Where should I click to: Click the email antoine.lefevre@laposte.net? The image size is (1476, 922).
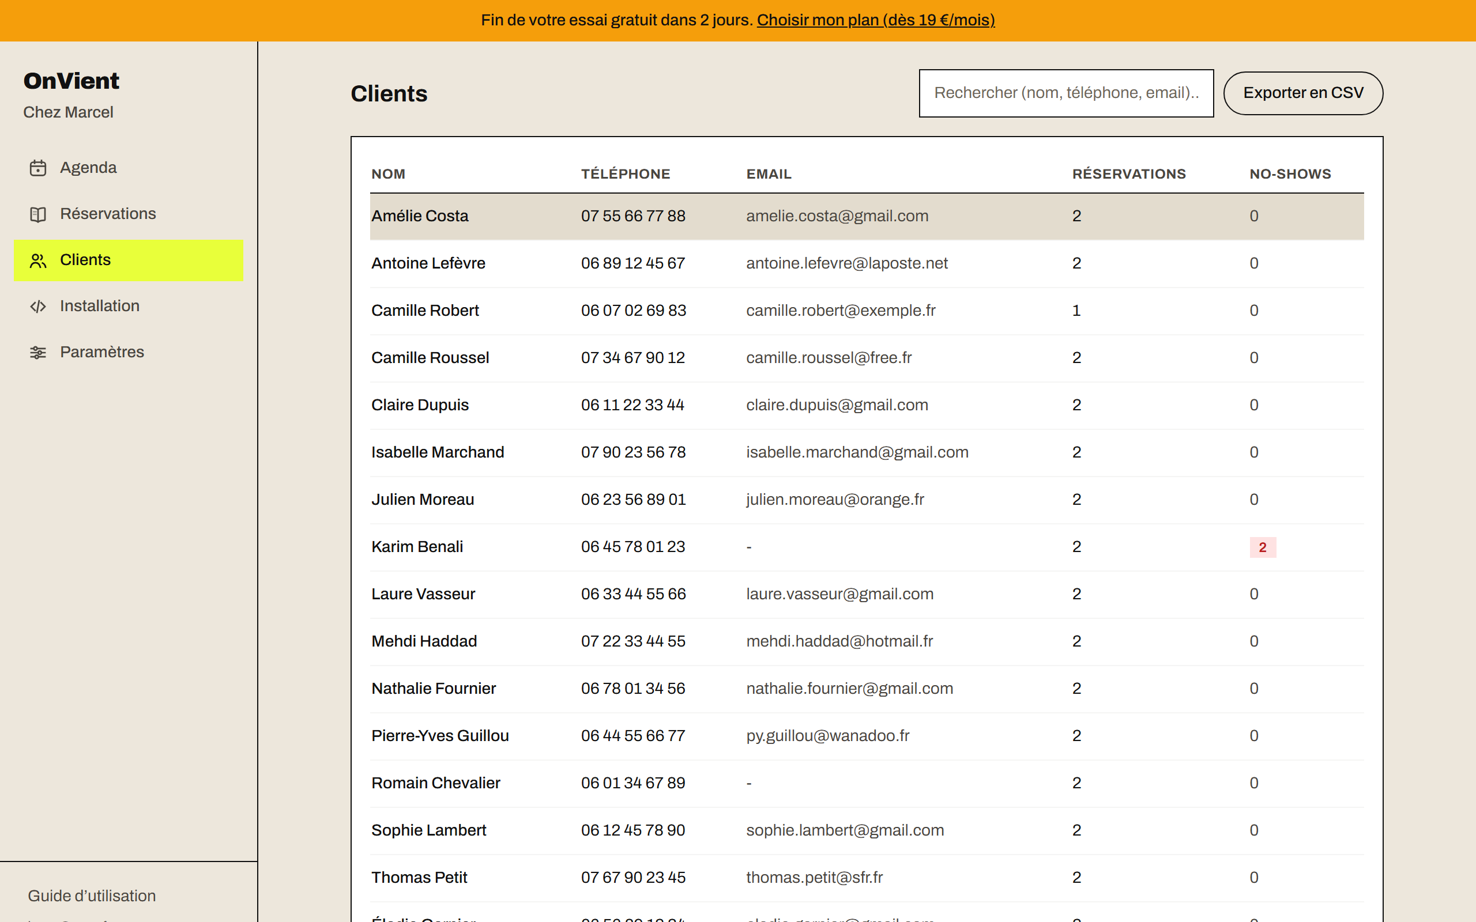pyautogui.click(x=846, y=263)
